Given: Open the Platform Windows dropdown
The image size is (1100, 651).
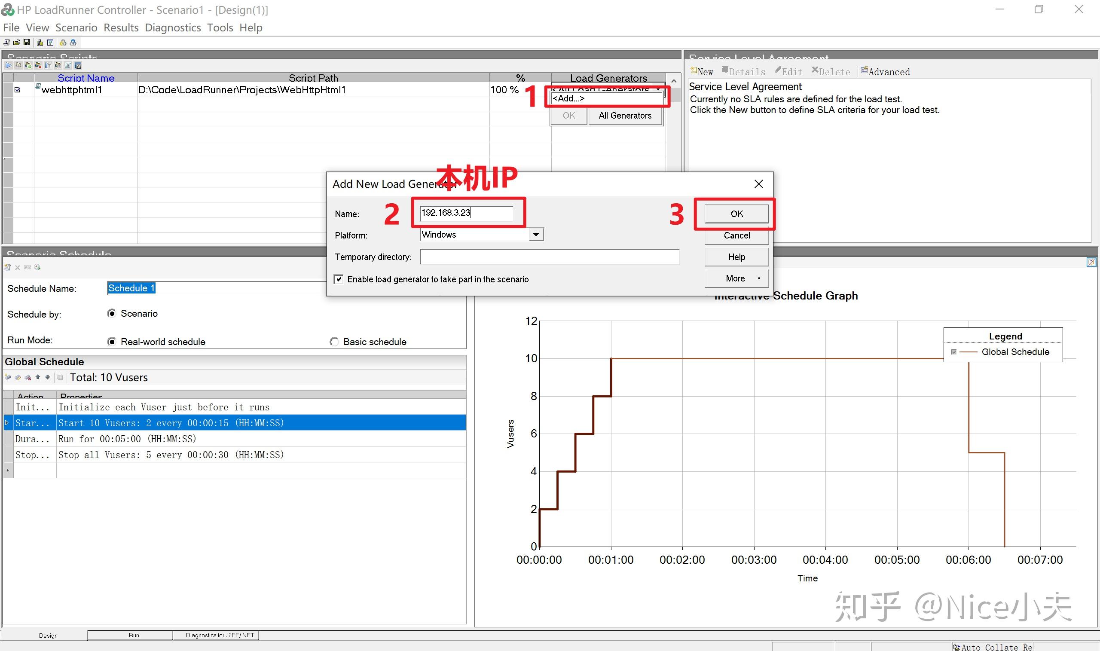Looking at the screenshot, I should coord(535,235).
